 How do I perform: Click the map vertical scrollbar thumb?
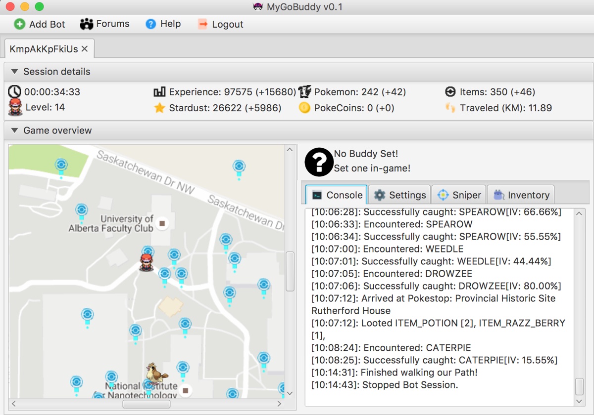(x=290, y=271)
